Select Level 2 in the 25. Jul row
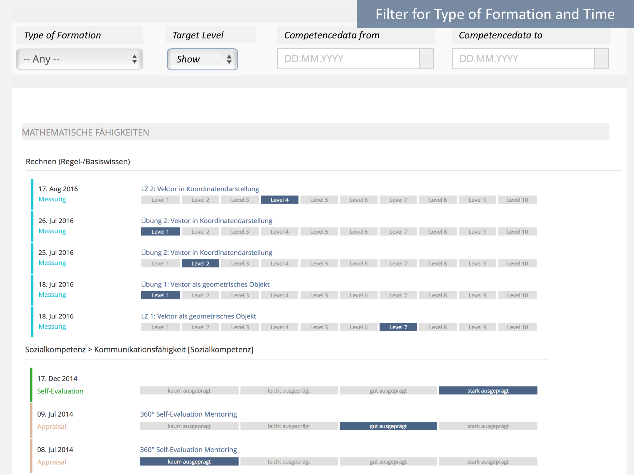This screenshot has width=634, height=475. [x=200, y=264]
